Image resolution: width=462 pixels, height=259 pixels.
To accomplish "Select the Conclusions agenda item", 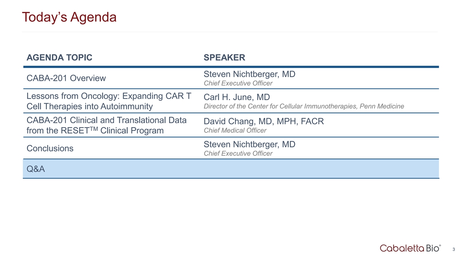I will click(50, 148).
